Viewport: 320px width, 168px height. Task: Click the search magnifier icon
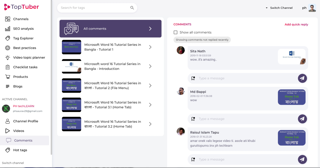(x=132, y=8)
